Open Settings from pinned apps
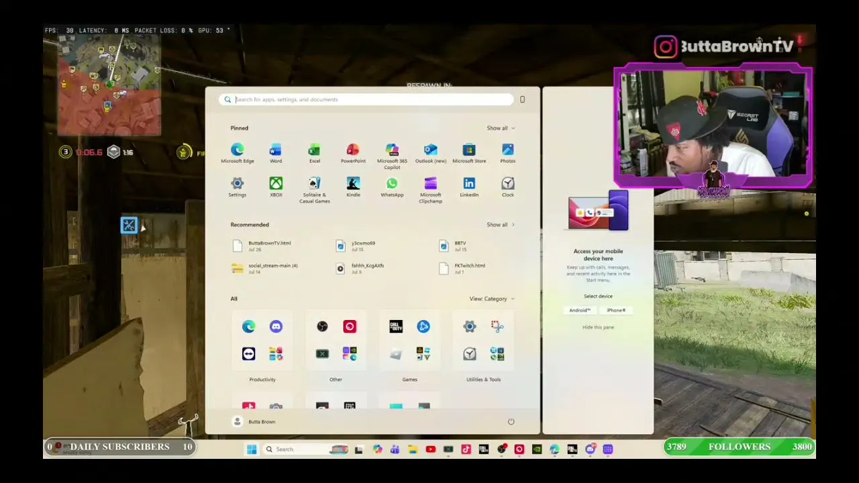 (x=238, y=187)
